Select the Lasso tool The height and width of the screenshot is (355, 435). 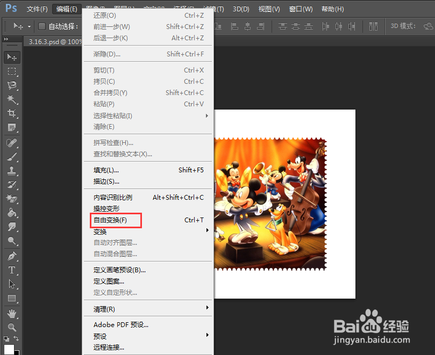(x=12, y=85)
